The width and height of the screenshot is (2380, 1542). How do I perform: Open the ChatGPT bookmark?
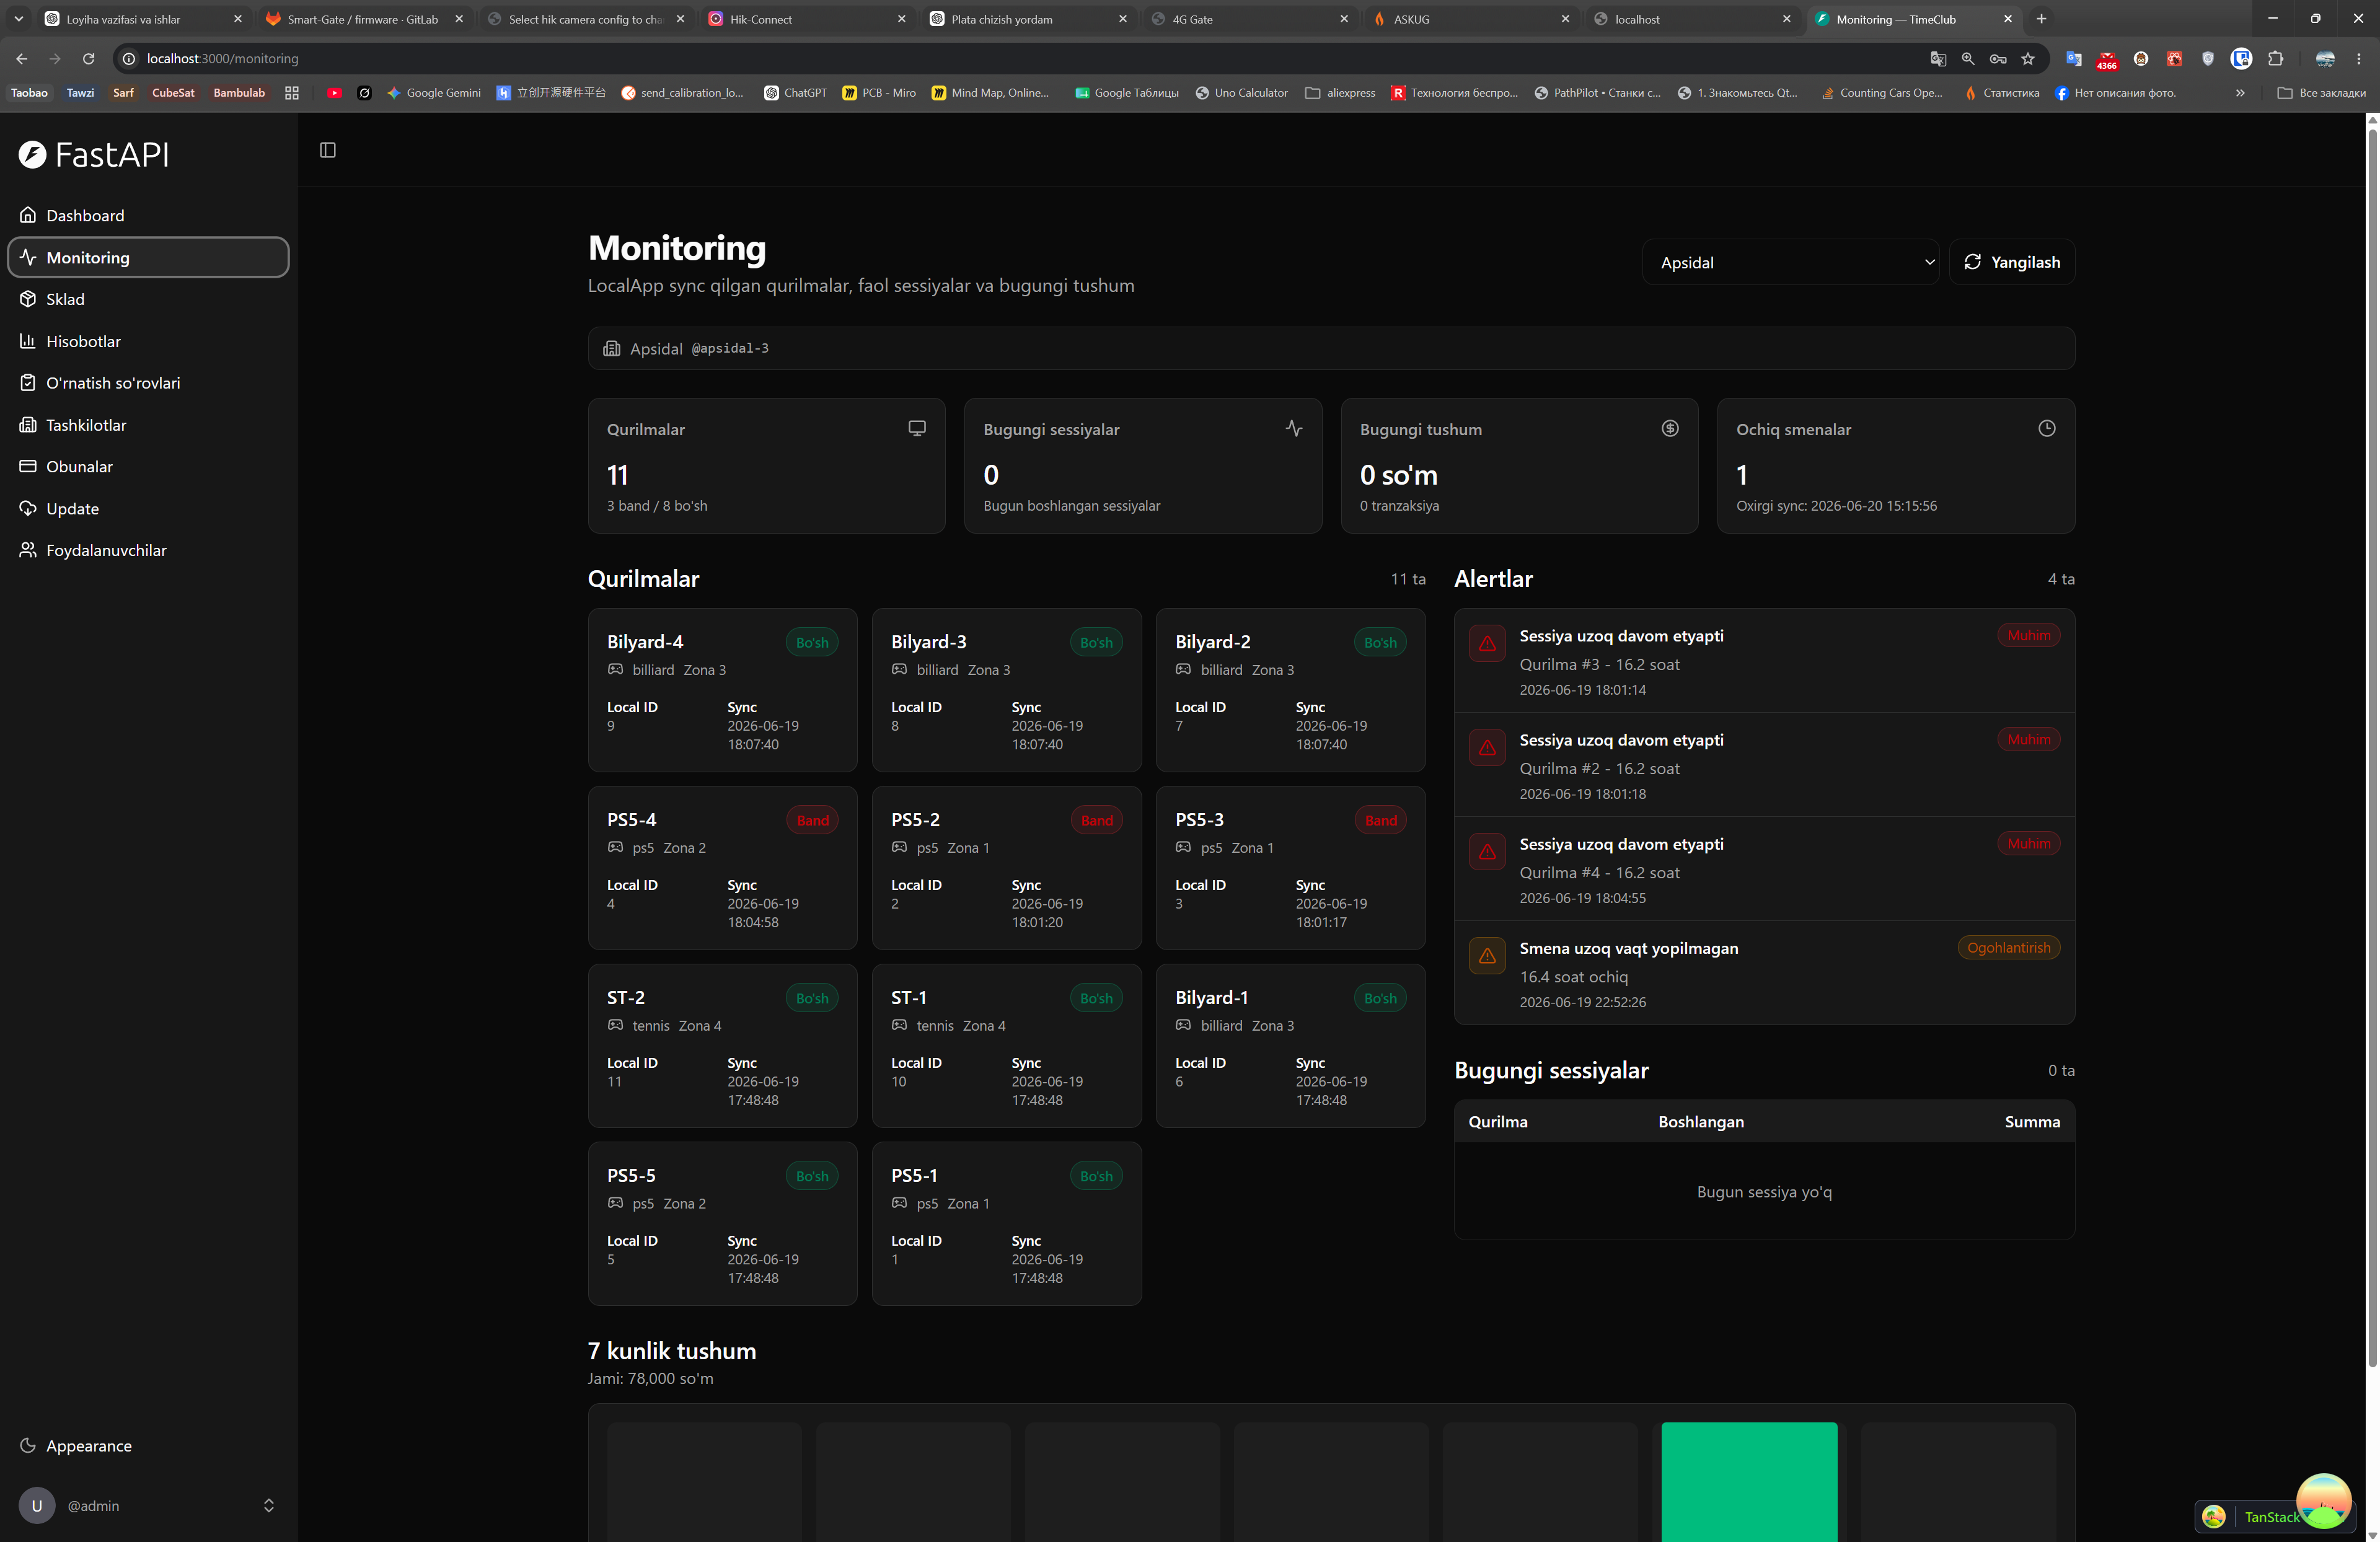795,93
